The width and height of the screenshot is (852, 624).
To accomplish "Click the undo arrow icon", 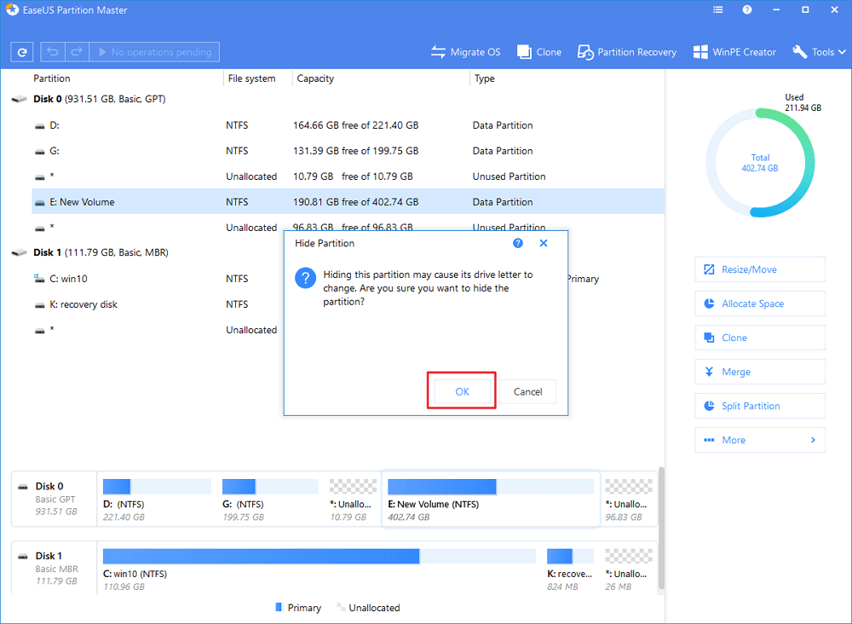I will 53,52.
